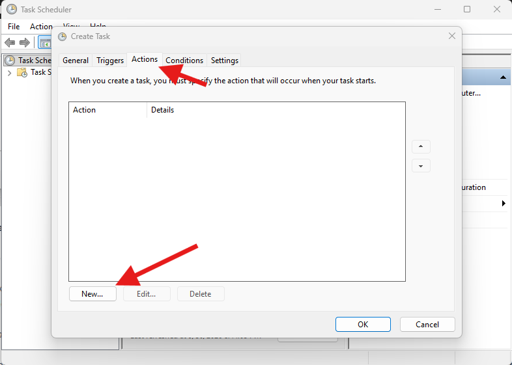The height and width of the screenshot is (365, 512).
Task: Open the Action menu in Task Scheduler
Action: coord(41,27)
